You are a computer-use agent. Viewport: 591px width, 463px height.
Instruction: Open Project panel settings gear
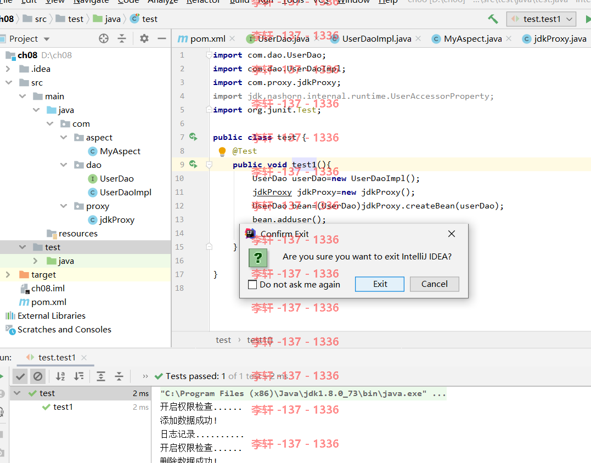(144, 38)
